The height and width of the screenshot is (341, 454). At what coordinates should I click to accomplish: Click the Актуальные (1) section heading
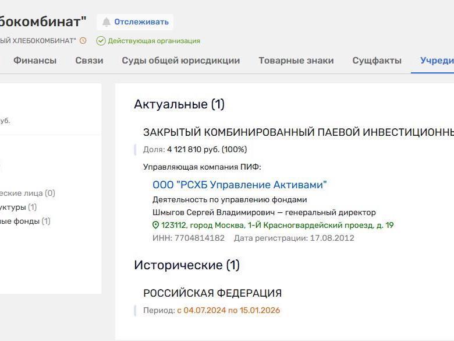(179, 104)
